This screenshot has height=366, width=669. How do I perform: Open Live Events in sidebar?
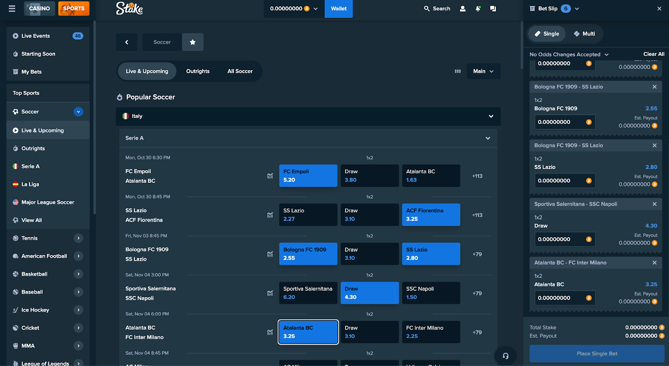click(48, 36)
